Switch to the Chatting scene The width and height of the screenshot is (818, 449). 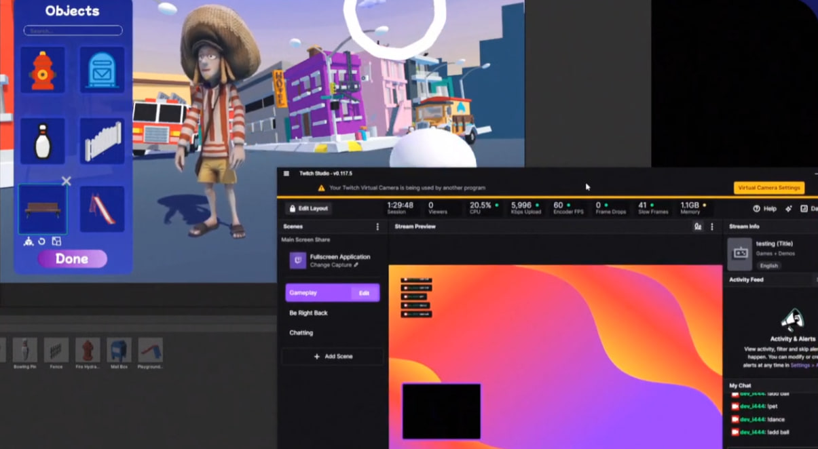point(301,333)
